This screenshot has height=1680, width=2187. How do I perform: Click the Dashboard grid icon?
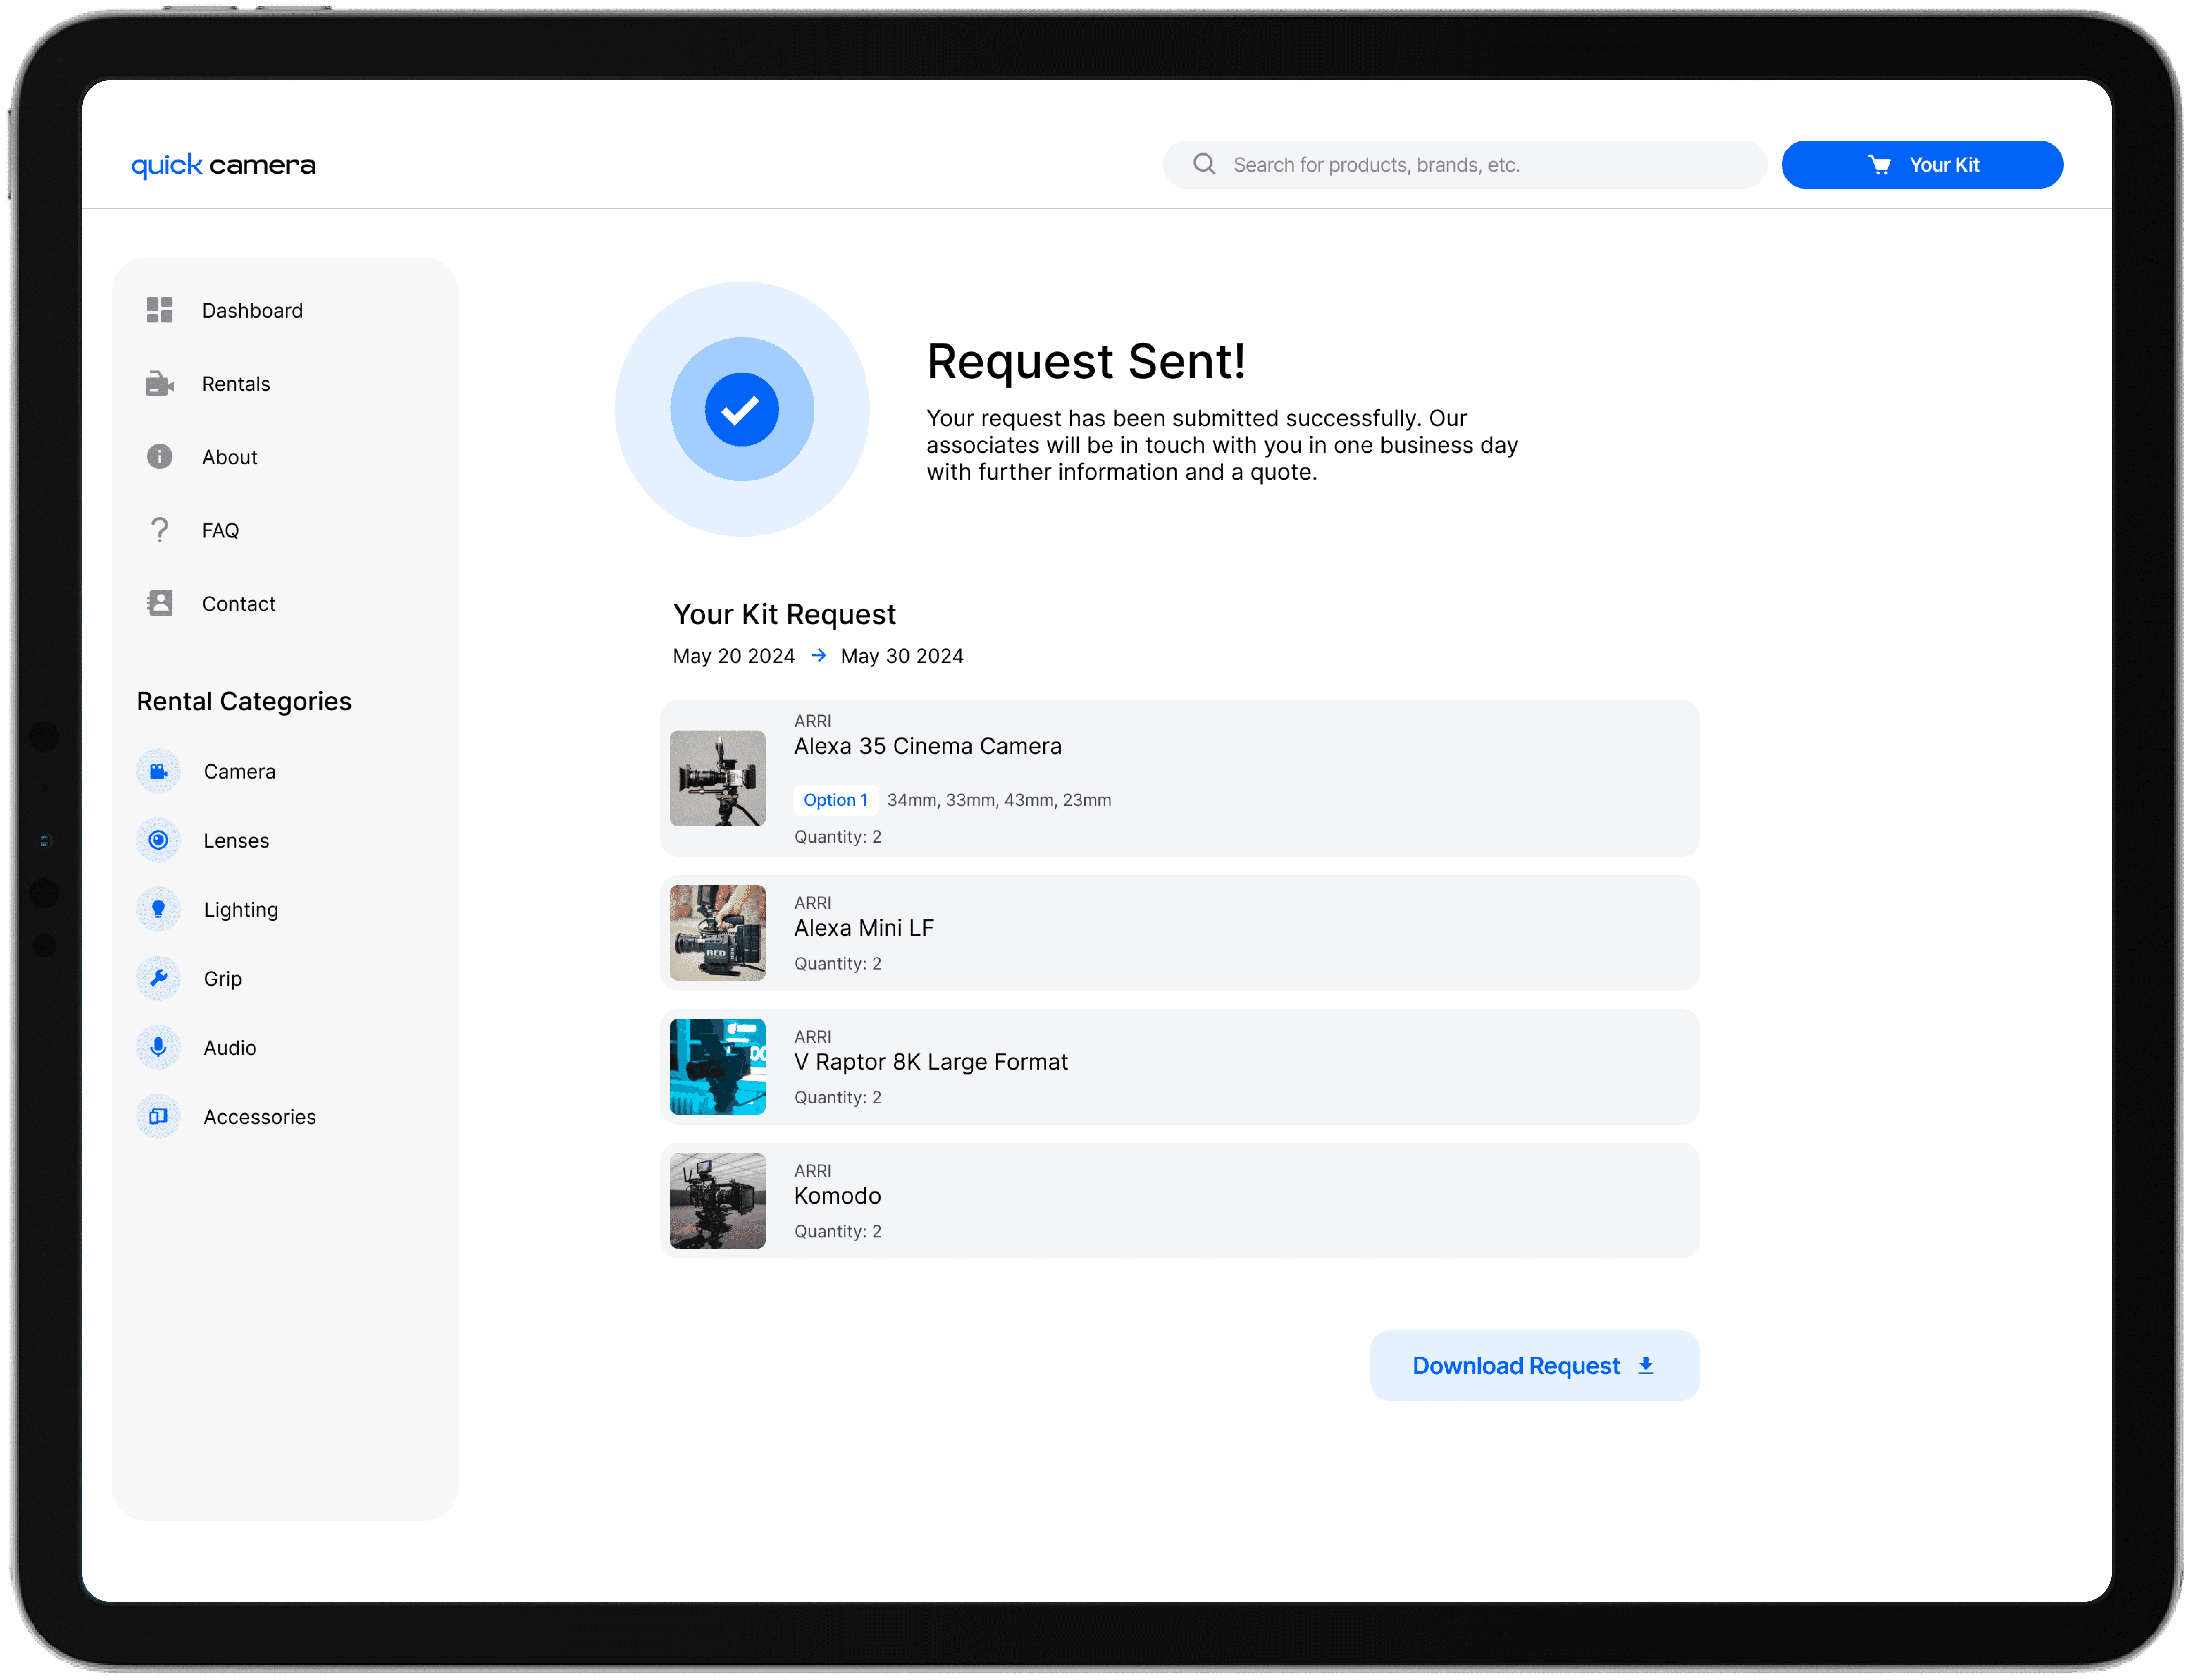click(x=160, y=310)
